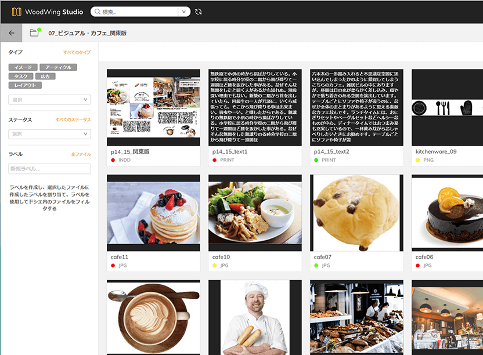The width and height of the screenshot is (483, 355).
Task: Click the すべてのステータス link
Action: click(73, 119)
